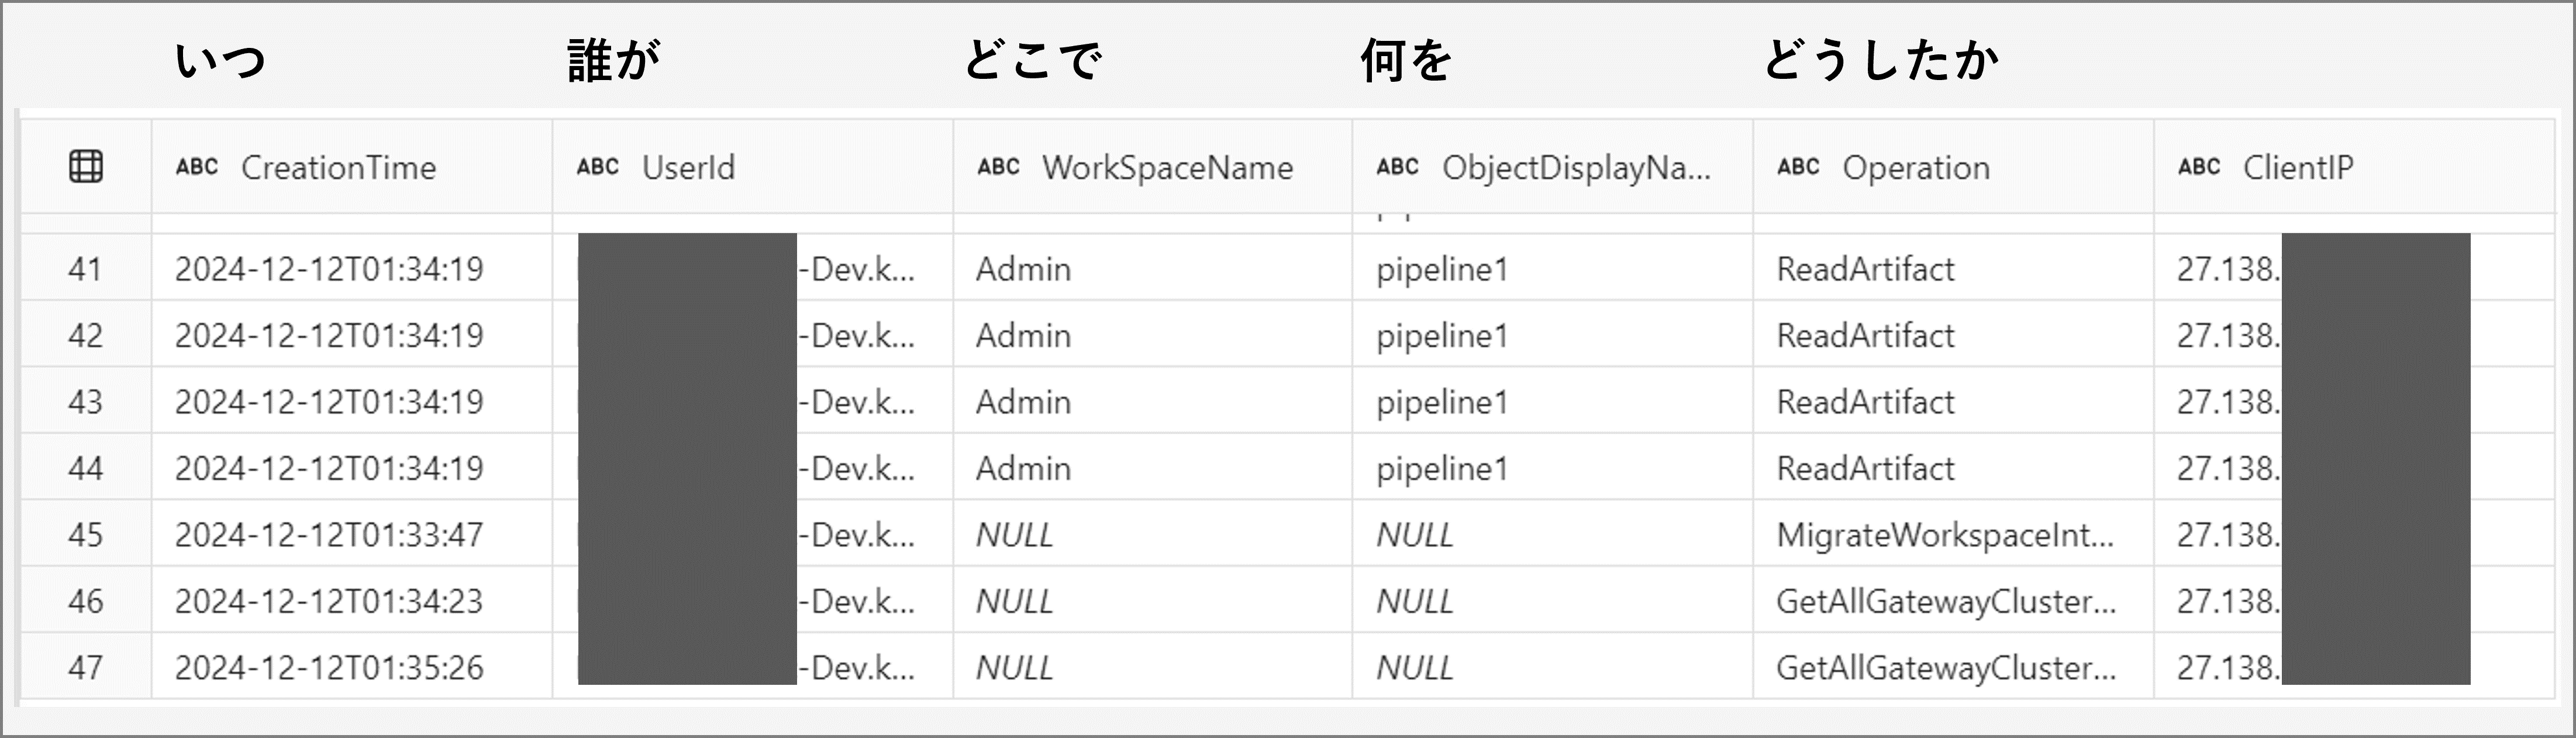The image size is (2576, 738).
Task: Click the ReadArtifact value in row 44
Action: pos(1864,467)
